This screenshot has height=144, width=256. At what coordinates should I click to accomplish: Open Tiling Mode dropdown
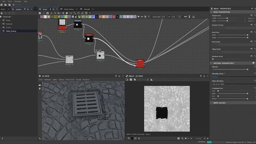point(234,52)
